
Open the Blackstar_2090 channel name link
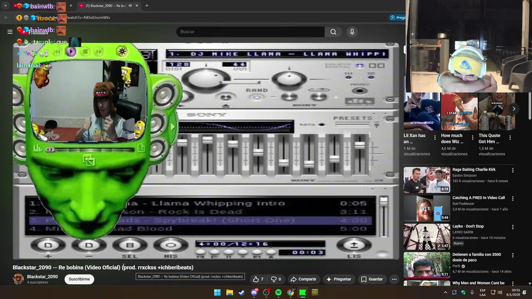42,277
